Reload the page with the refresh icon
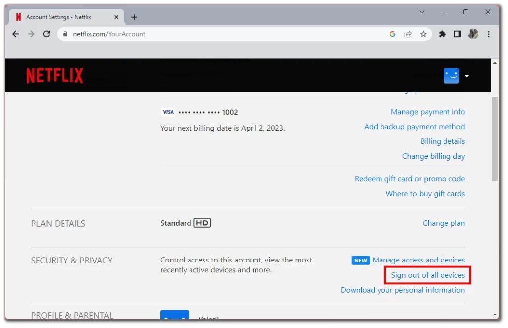The height and width of the screenshot is (328, 508). point(46,34)
